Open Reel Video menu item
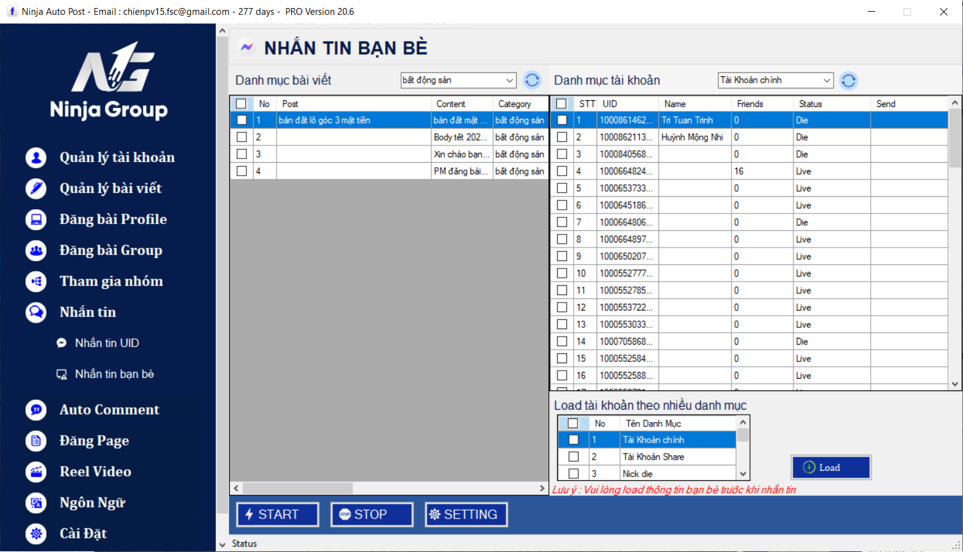Viewport: 963px width, 552px height. click(x=95, y=472)
